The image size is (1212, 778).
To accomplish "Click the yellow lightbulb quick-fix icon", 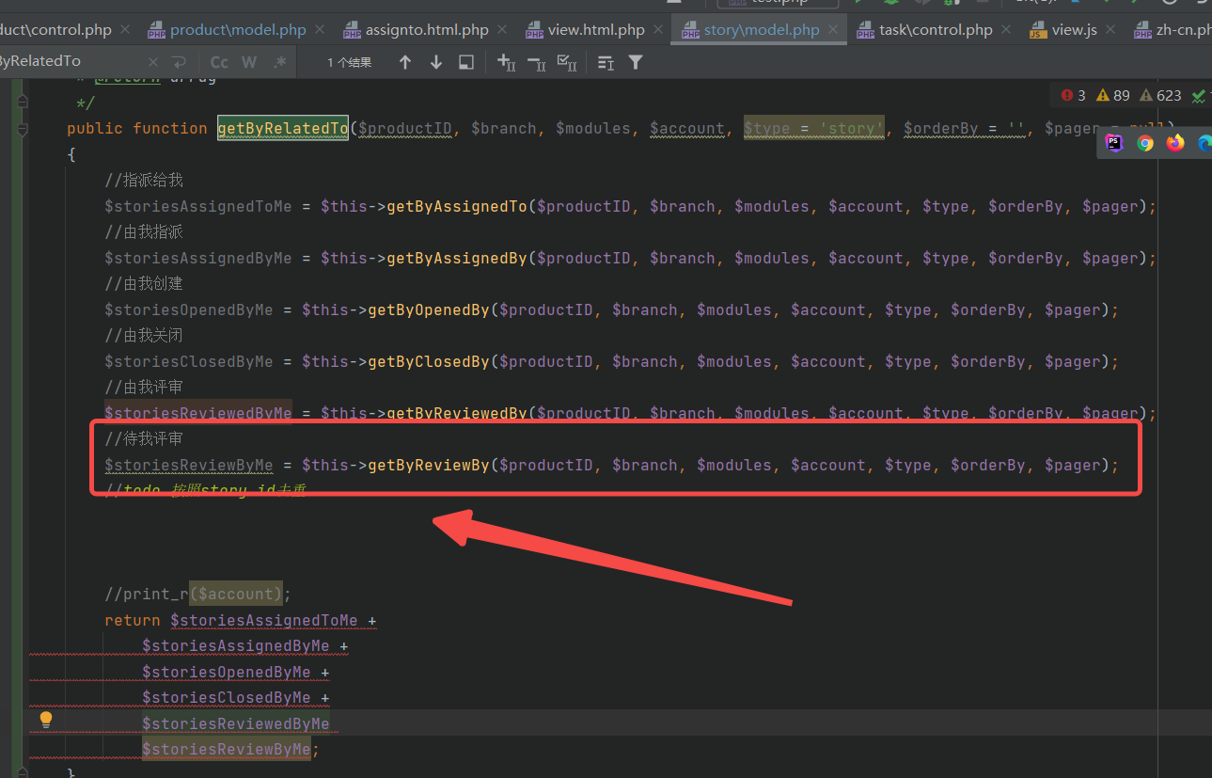I will [x=45, y=721].
